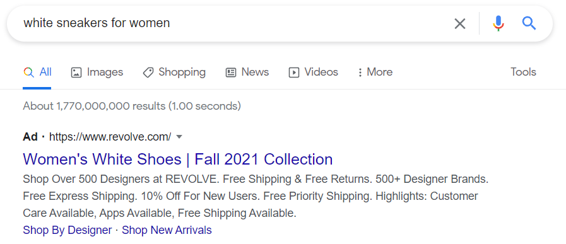Open Women's White Shoes Fall 2021 Collection ad
Viewport: 566px width, 244px height.
point(177,159)
